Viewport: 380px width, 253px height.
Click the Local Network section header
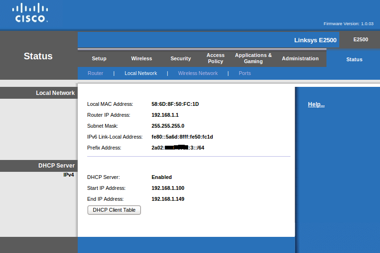coord(55,93)
